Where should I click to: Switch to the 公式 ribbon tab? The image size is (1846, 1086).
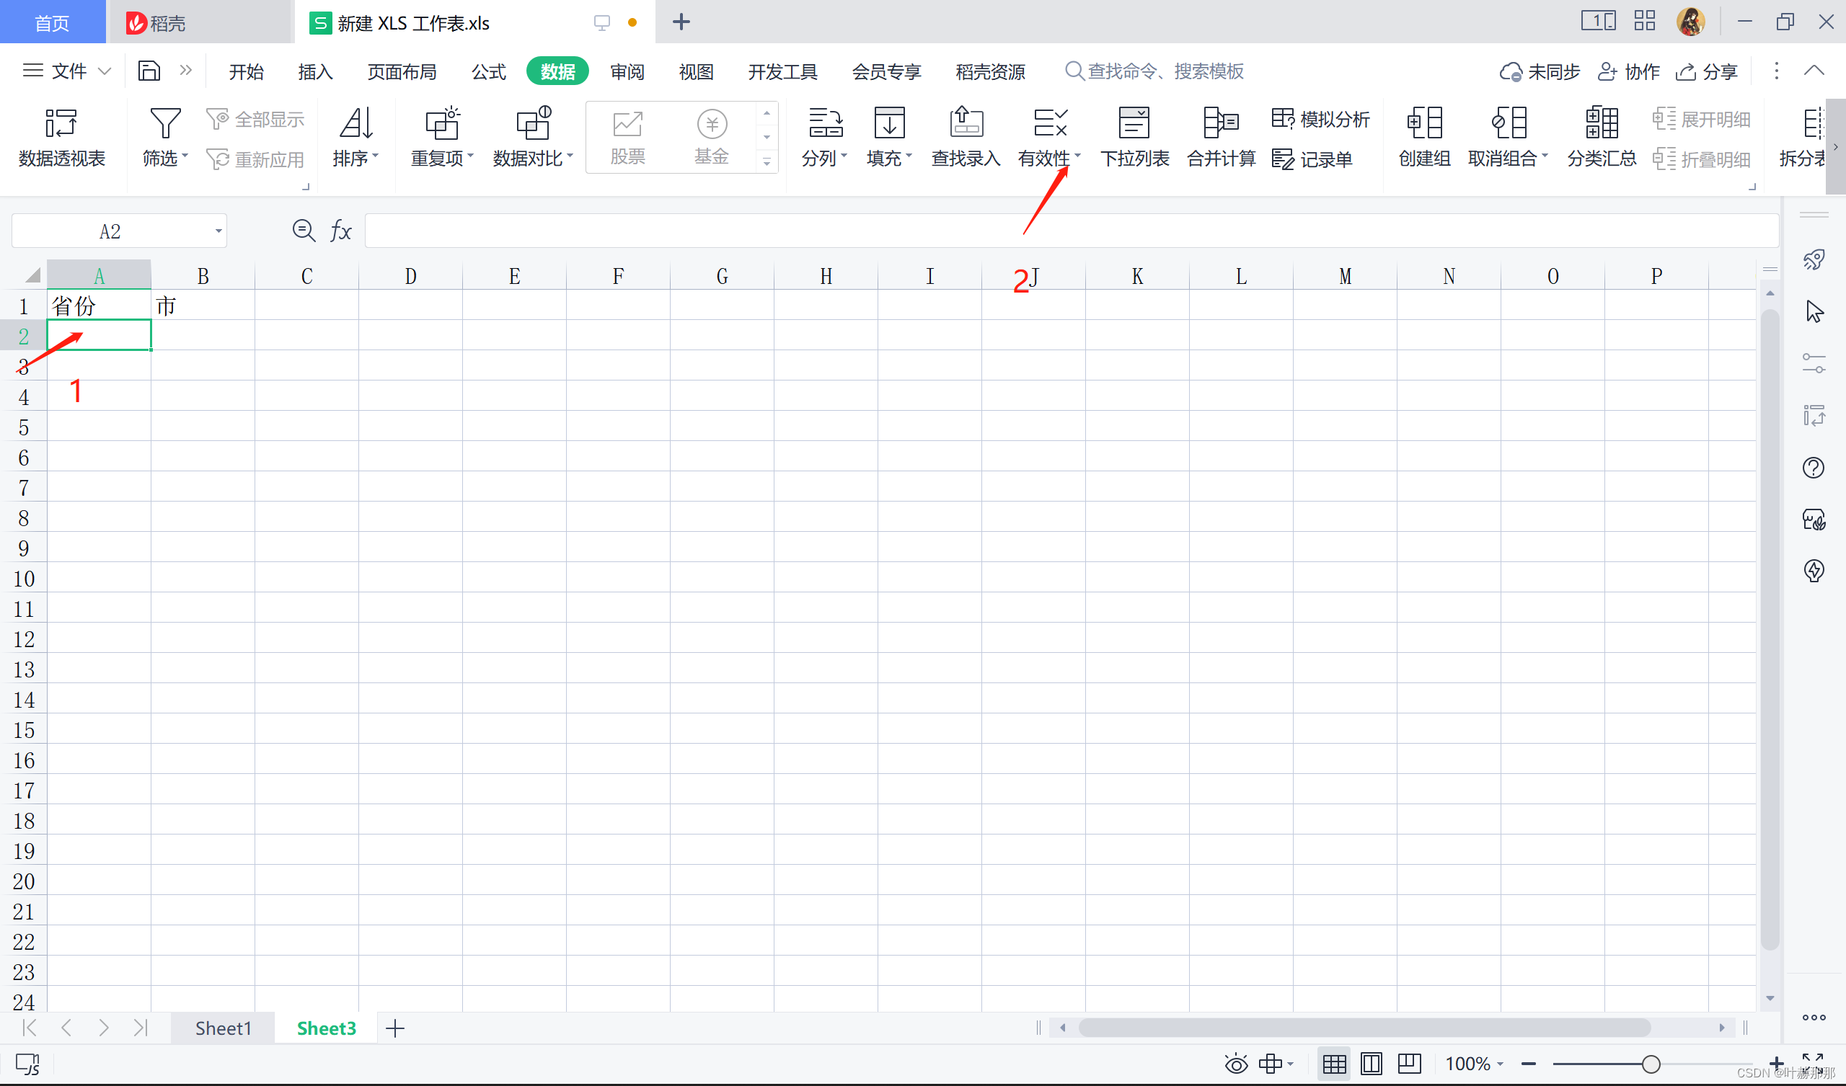[x=489, y=72]
